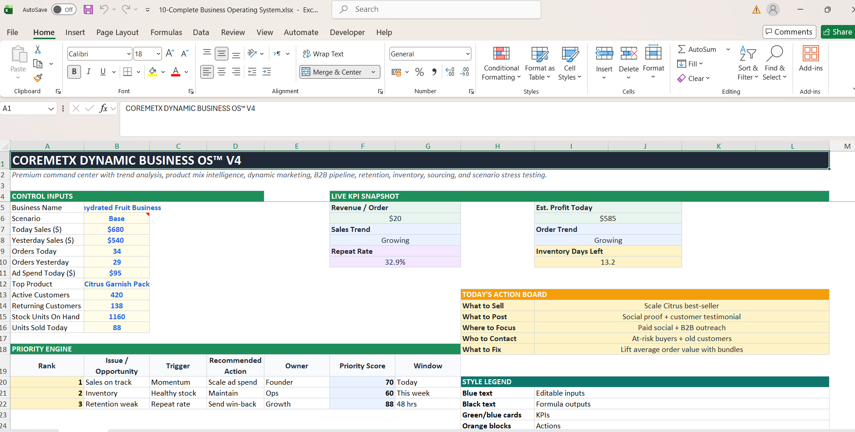Viewport: 855px width, 432px height.
Task: Toggle Align Left alignment
Action: [207, 72]
